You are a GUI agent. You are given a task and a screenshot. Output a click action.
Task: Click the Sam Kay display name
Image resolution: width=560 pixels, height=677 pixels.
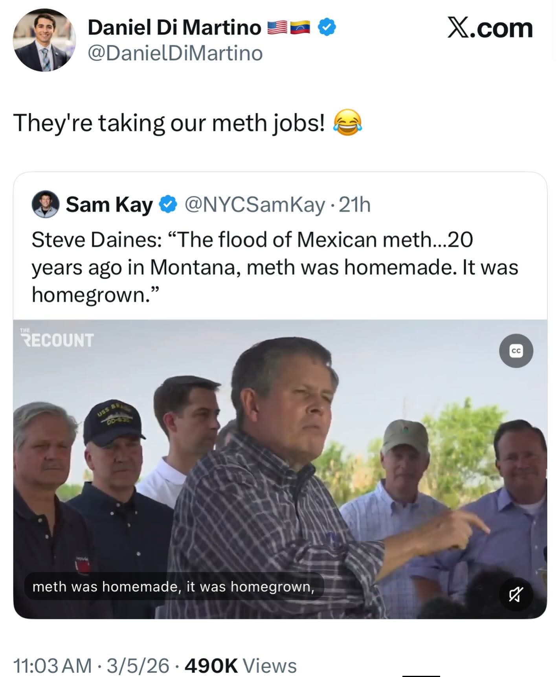point(109,205)
